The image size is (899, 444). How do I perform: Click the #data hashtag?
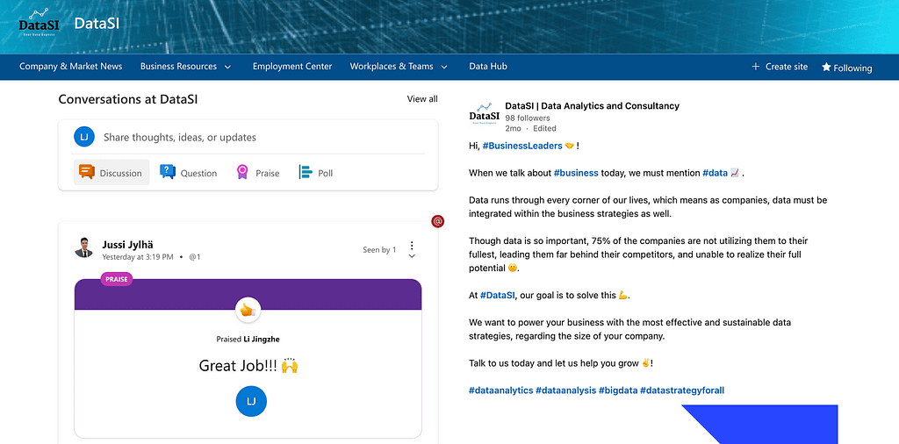point(715,173)
